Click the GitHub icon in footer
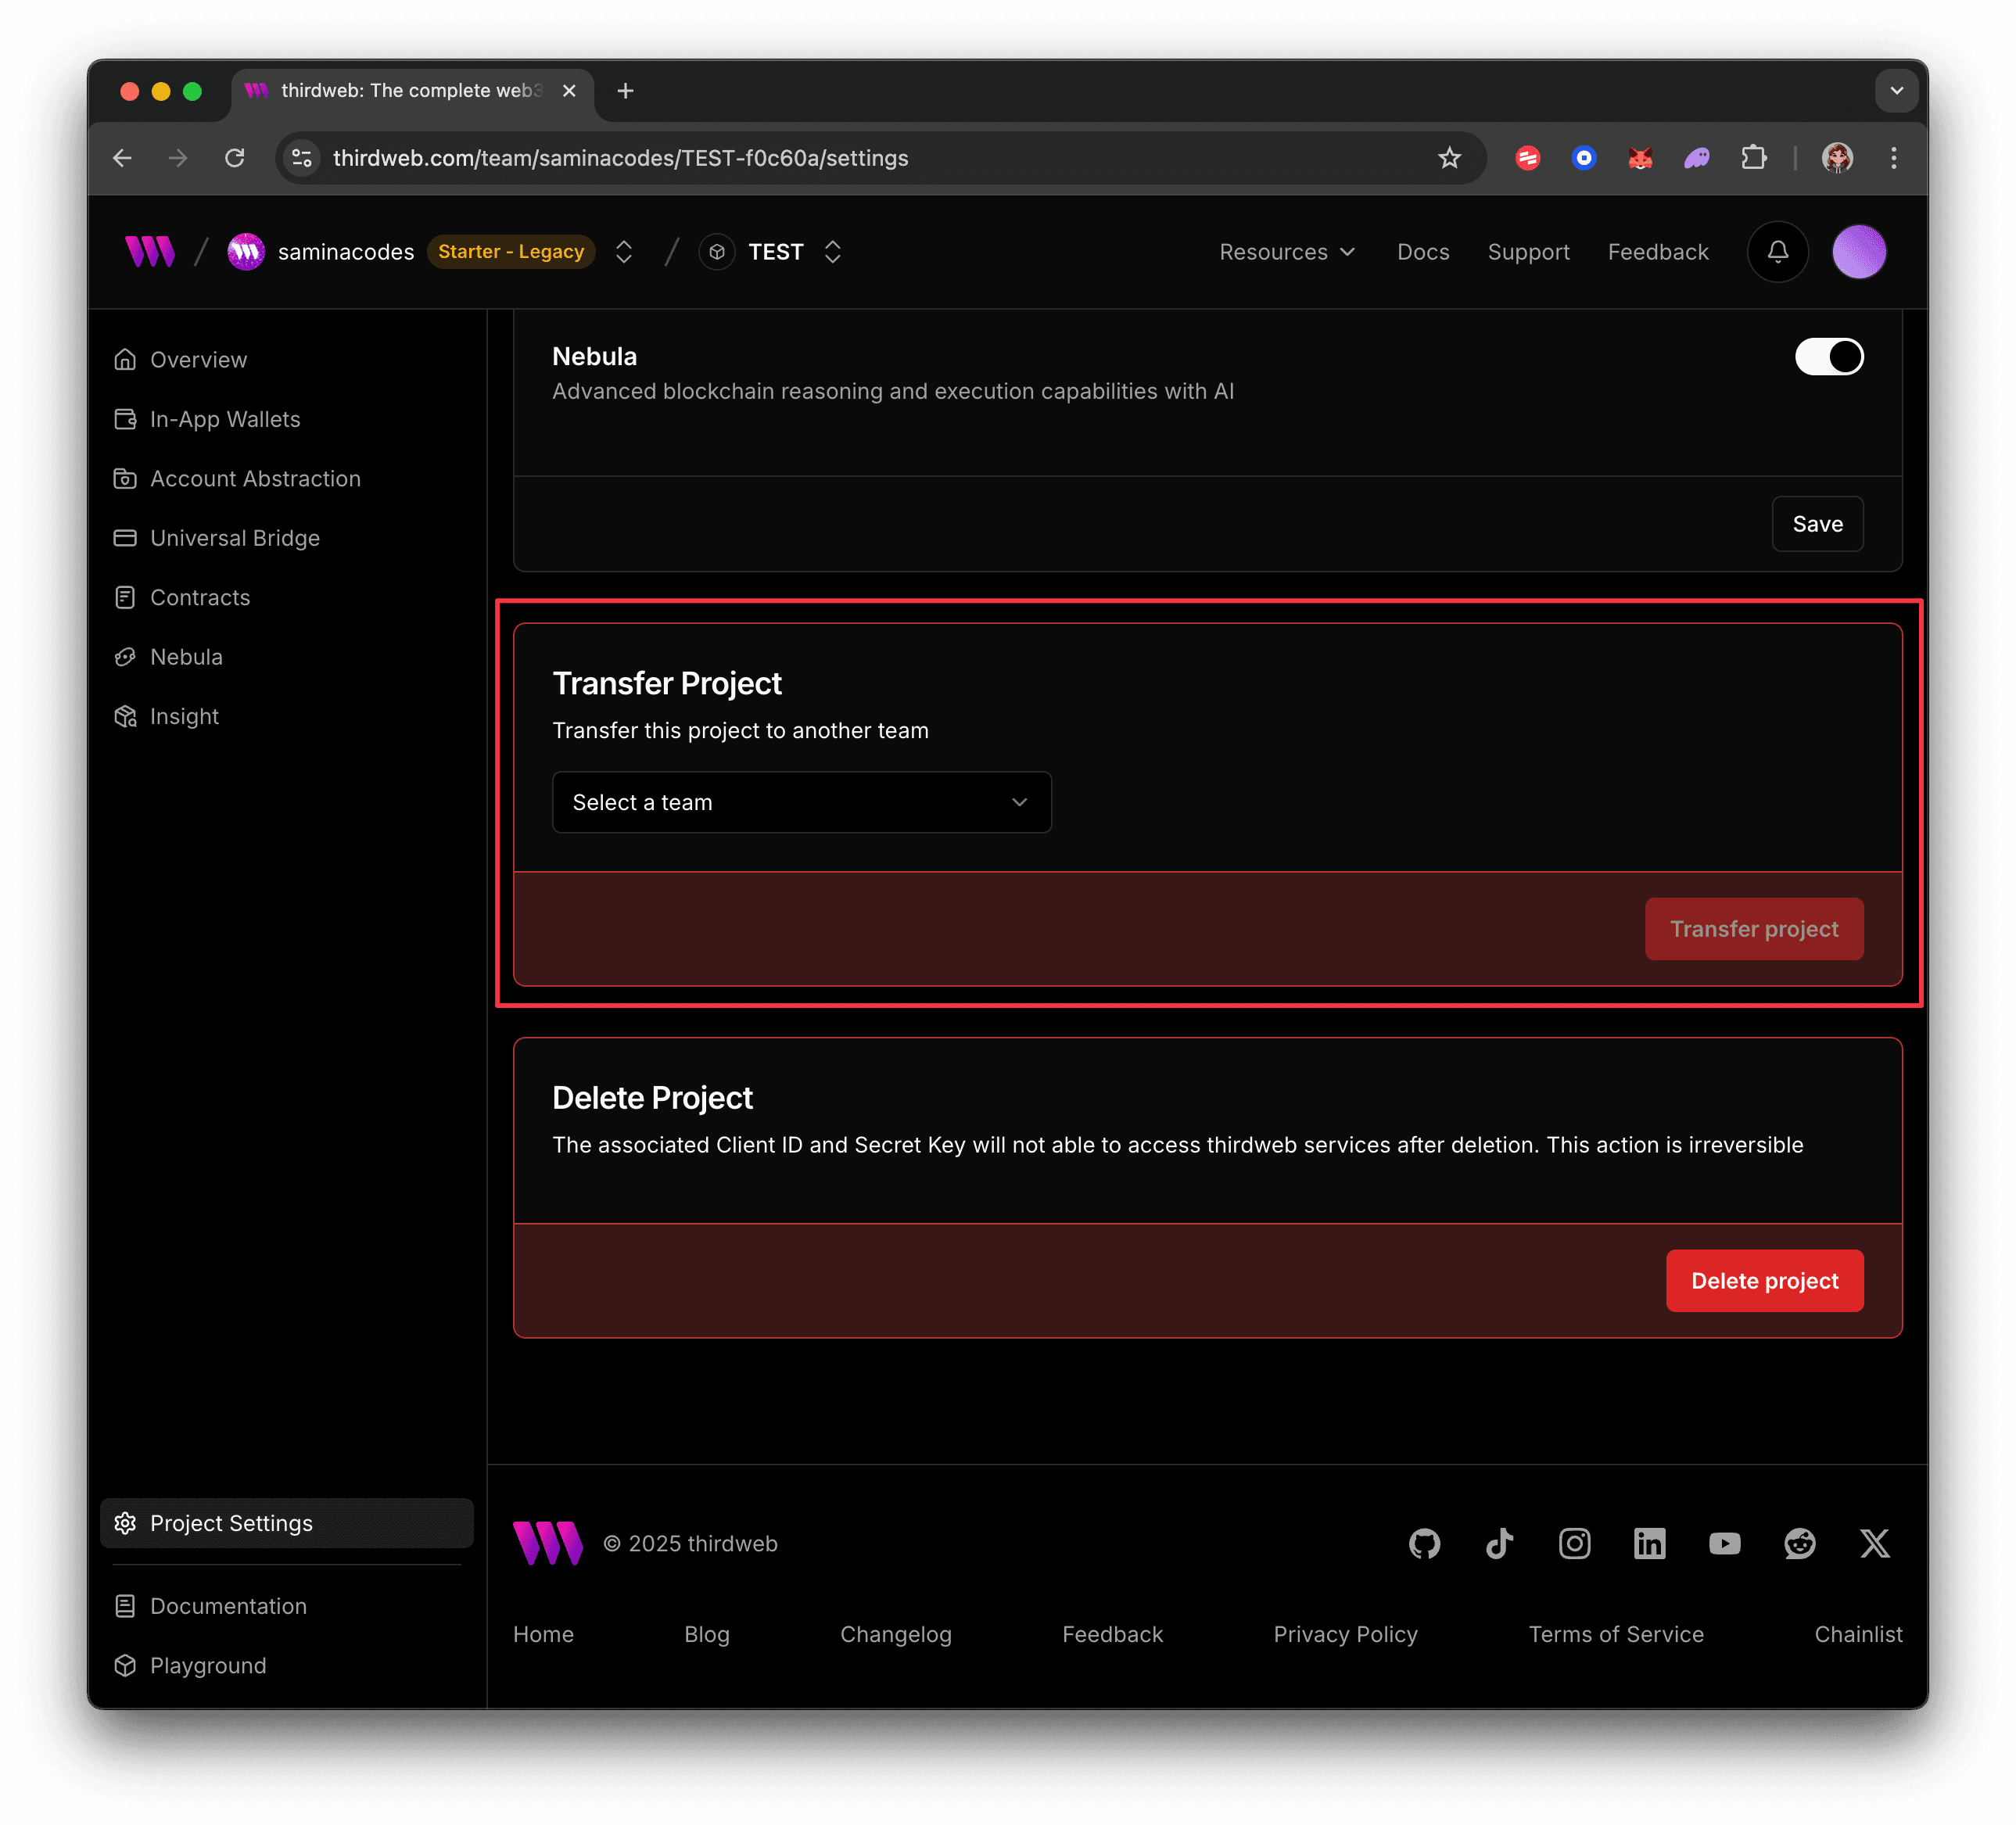 [x=1424, y=1543]
